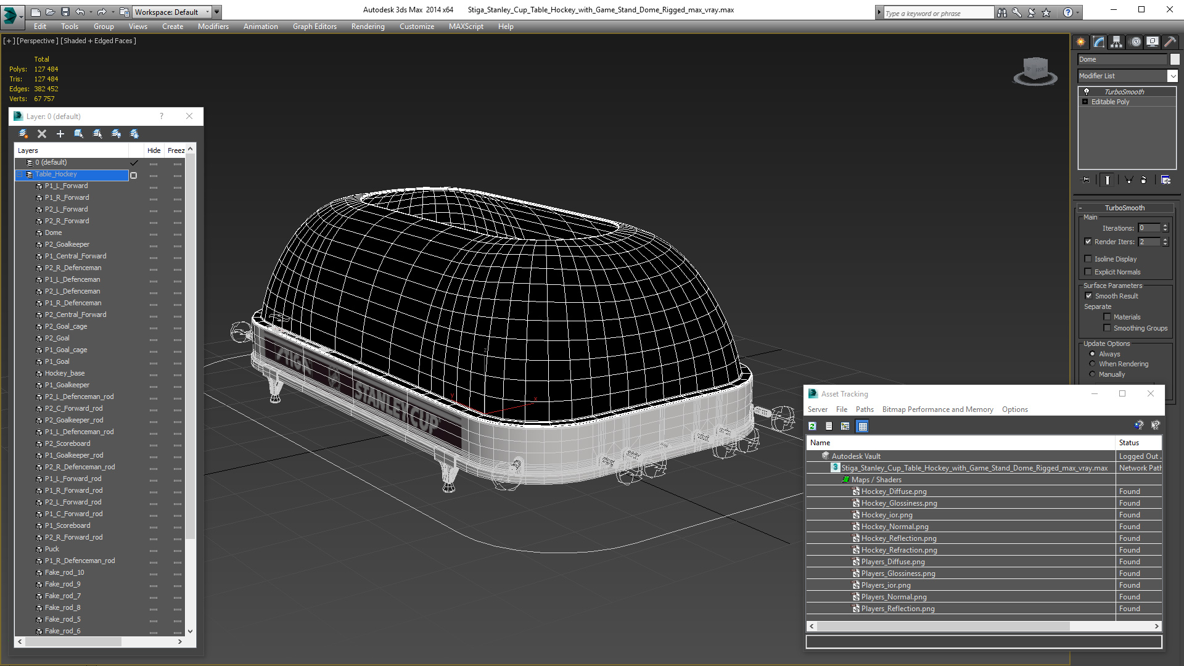Toggle TurboSmooth modifier lightbulb visibility
Viewport: 1184px width, 666px height.
tap(1087, 91)
